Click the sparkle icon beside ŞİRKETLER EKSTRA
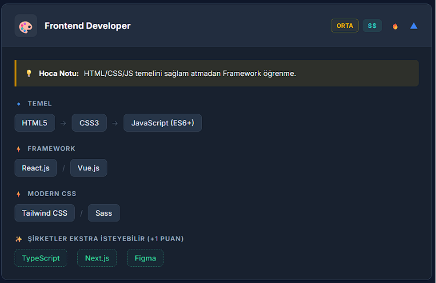 19,239
